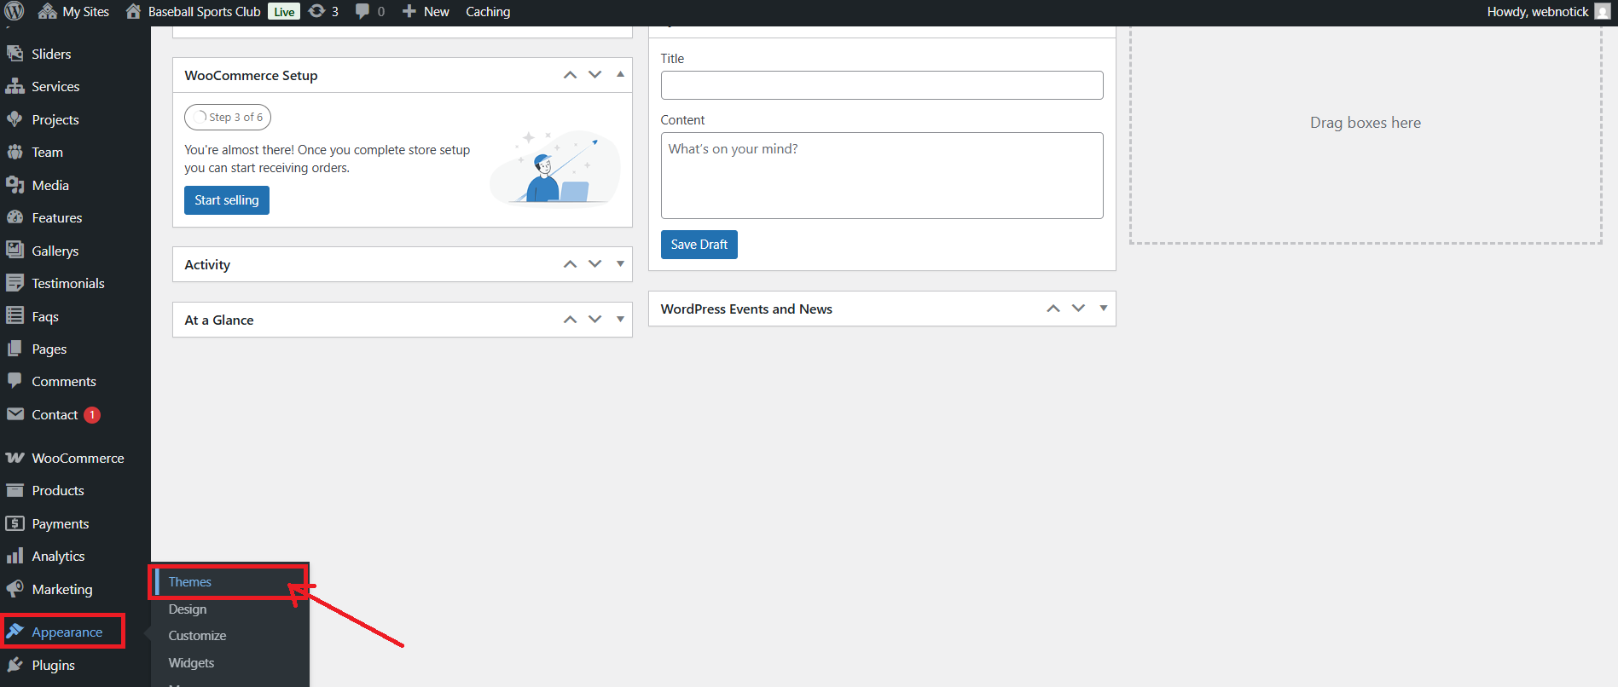Choose Customize from the Appearance submenu
The height and width of the screenshot is (687, 1618).
197,636
